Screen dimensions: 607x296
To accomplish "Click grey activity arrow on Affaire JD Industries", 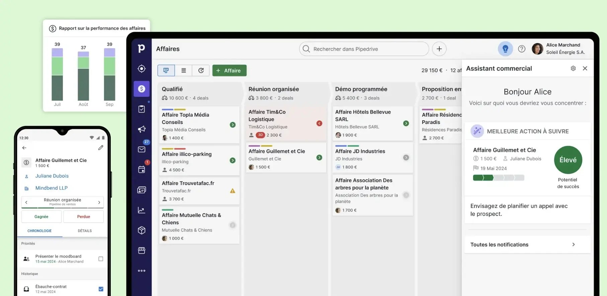I will click(406, 157).
